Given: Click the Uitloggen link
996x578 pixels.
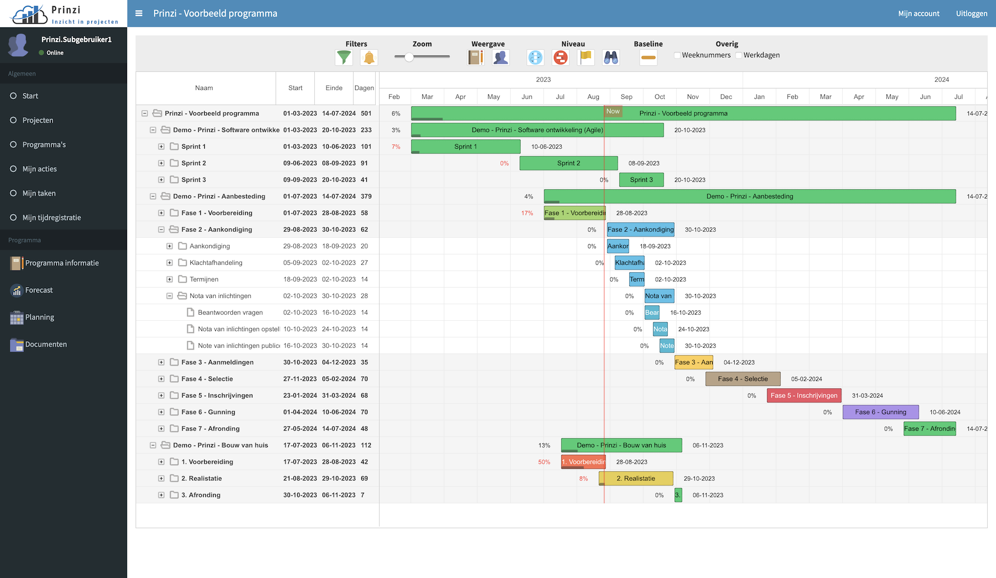Looking at the screenshot, I should tap(971, 13).
